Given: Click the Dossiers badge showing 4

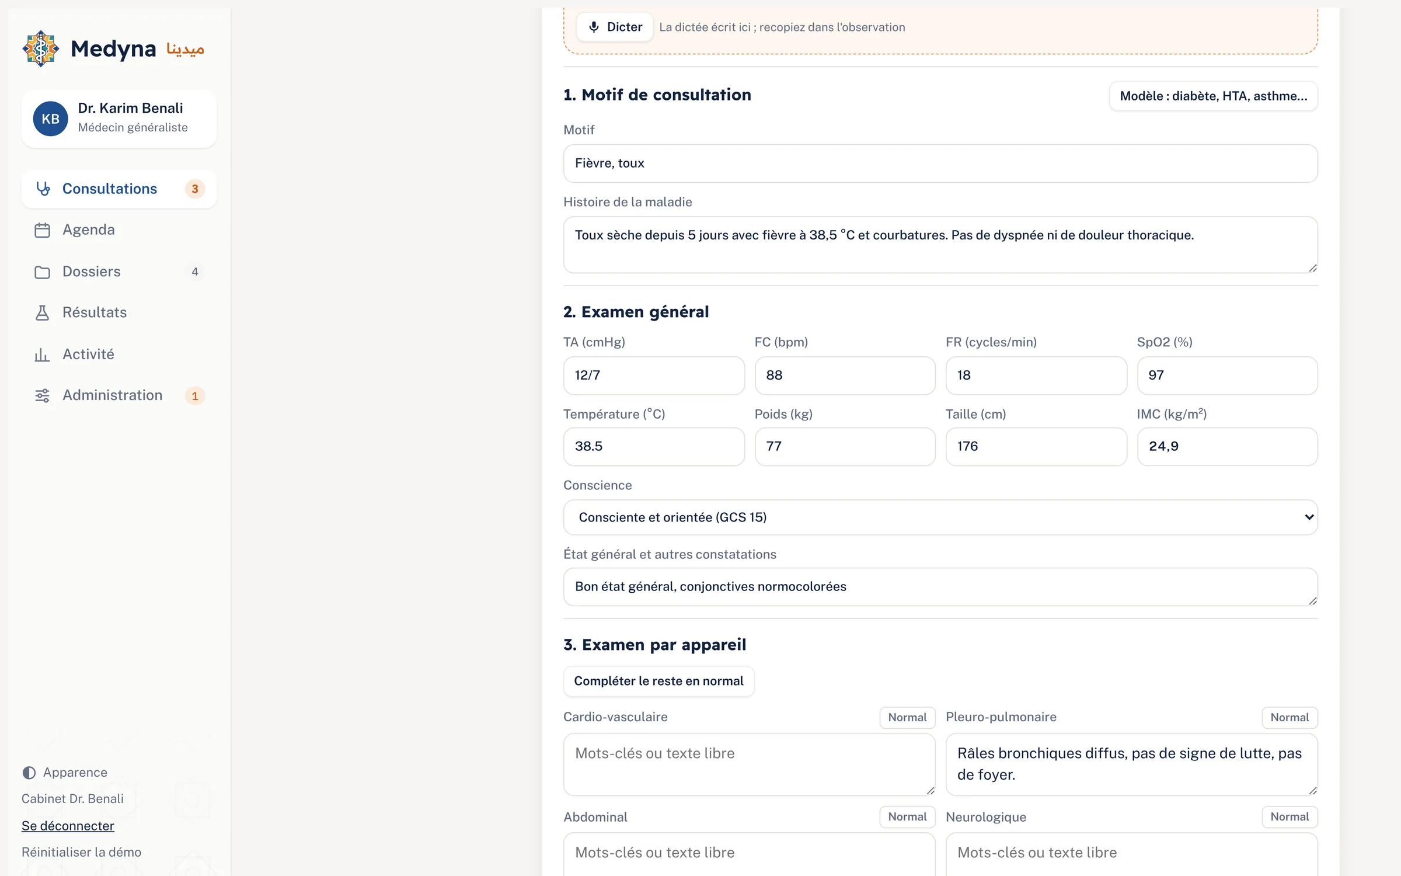Looking at the screenshot, I should coord(195,272).
